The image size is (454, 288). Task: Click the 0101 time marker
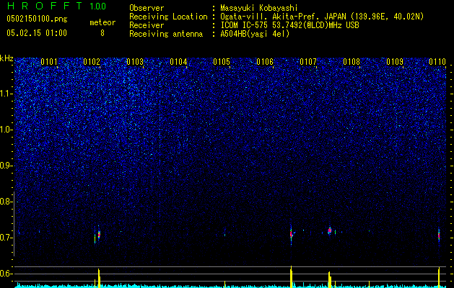click(49, 61)
